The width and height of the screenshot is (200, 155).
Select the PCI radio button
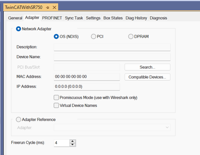[x=93, y=36]
